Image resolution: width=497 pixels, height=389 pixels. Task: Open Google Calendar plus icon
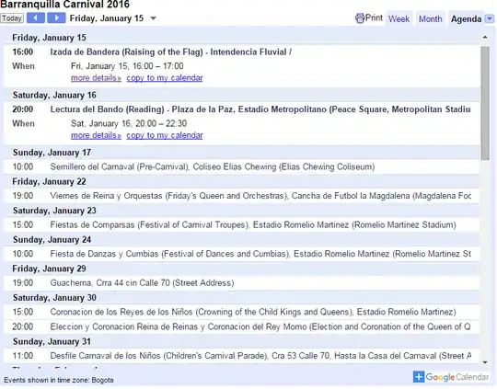click(x=419, y=377)
